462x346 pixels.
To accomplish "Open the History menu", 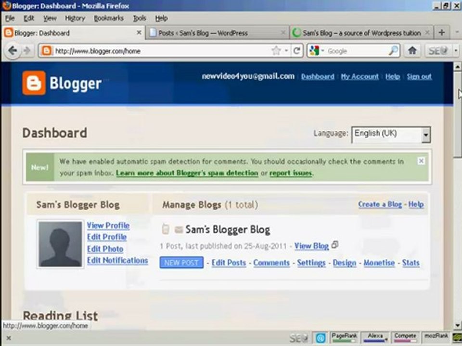I will (75, 18).
